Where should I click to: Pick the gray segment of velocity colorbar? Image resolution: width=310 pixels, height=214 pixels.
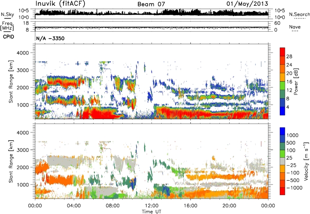(282, 161)
